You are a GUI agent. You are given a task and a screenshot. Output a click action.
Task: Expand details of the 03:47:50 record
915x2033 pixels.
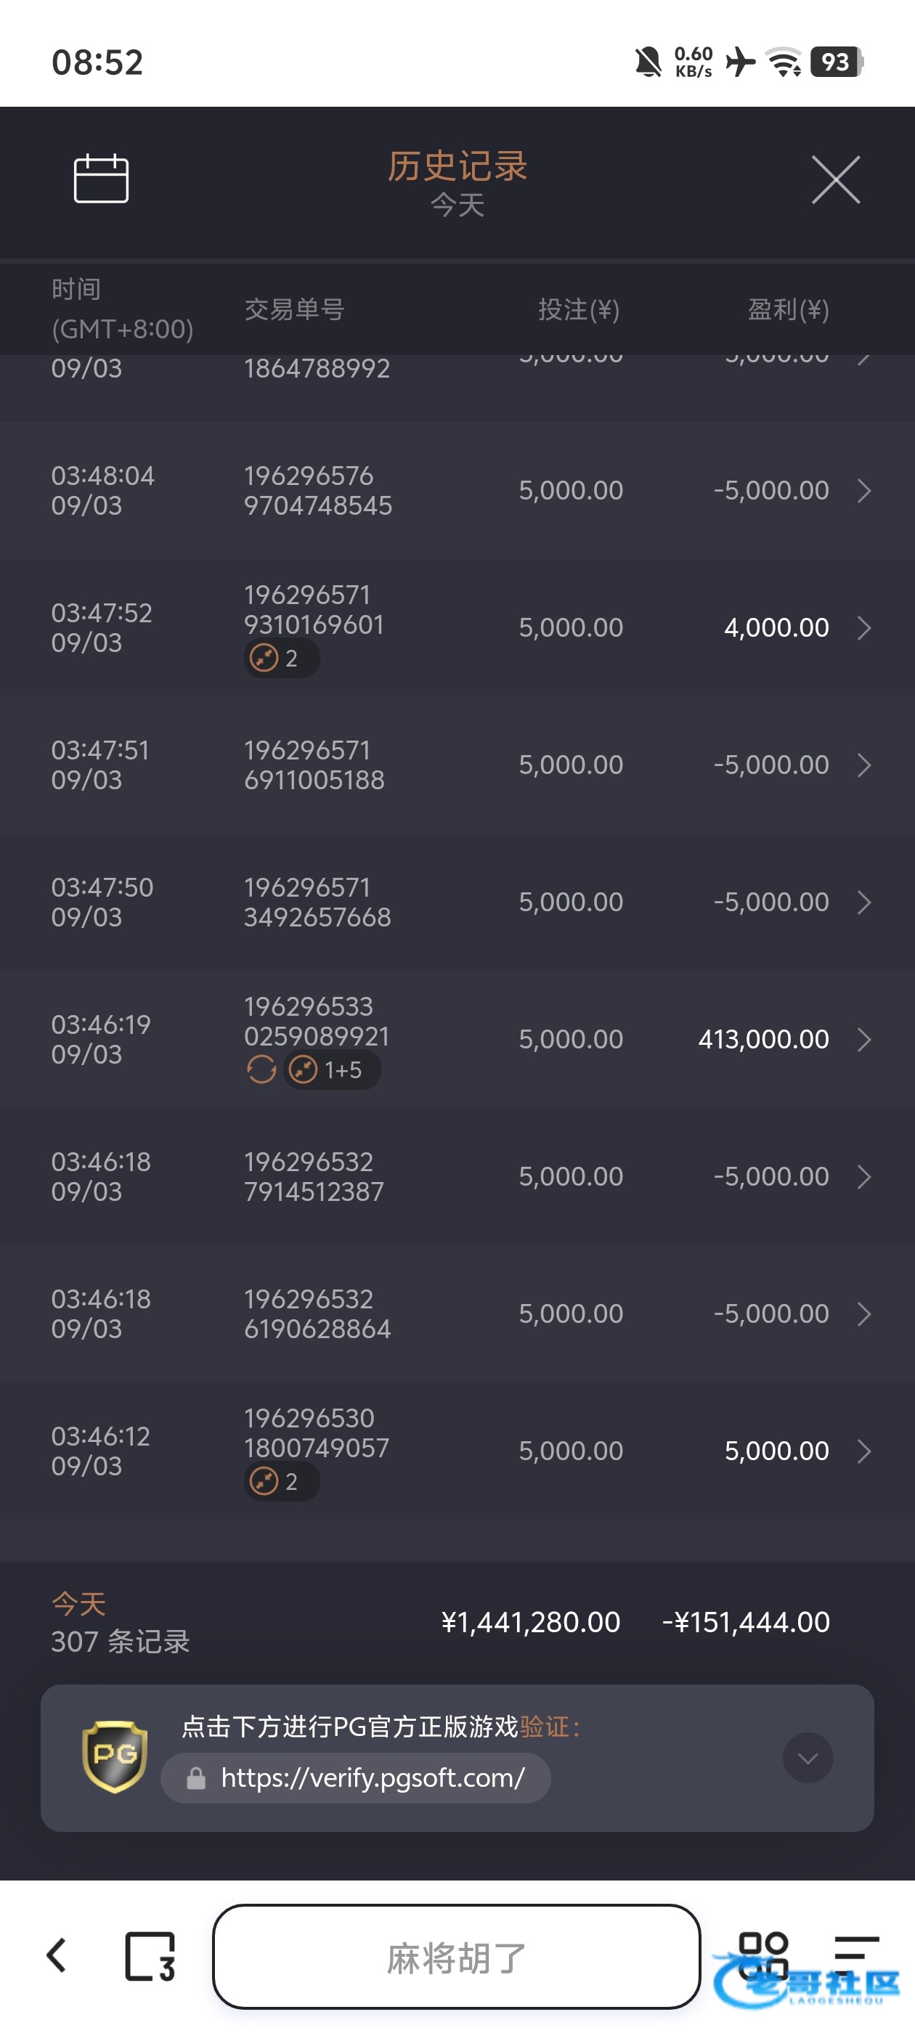[x=864, y=902]
